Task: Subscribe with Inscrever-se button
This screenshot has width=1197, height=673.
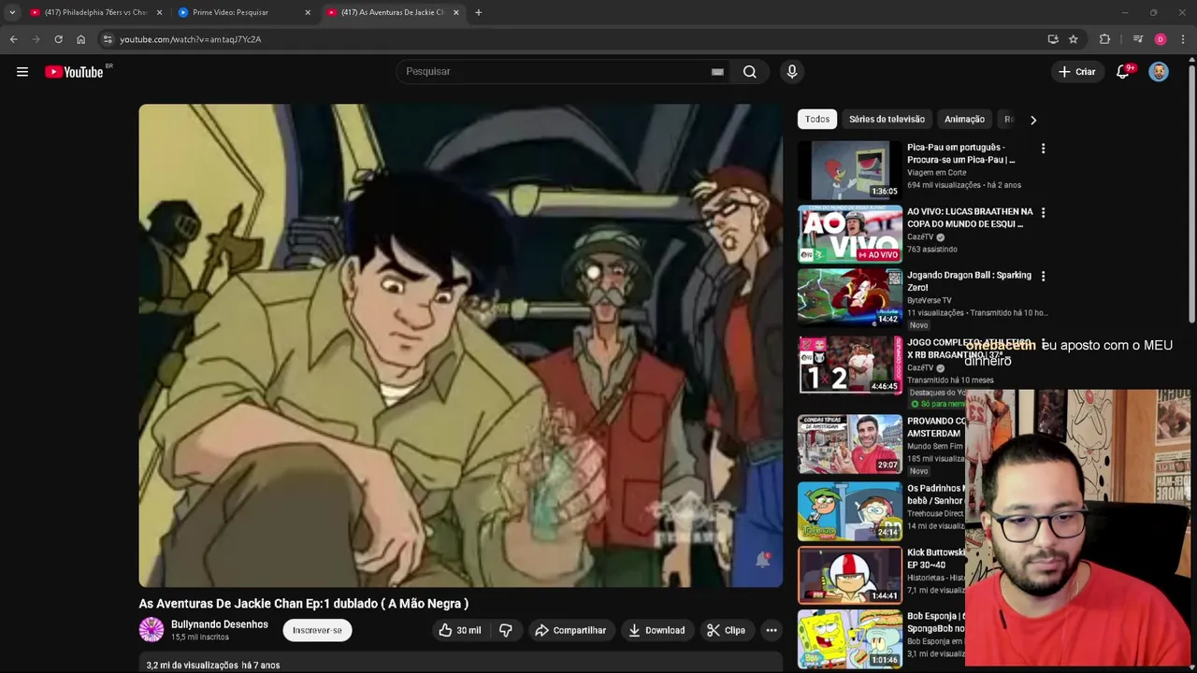Action: point(317,630)
